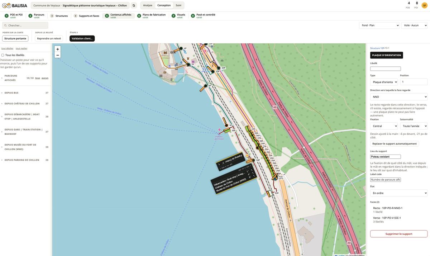Click the Balisia logo

(x=14, y=5)
